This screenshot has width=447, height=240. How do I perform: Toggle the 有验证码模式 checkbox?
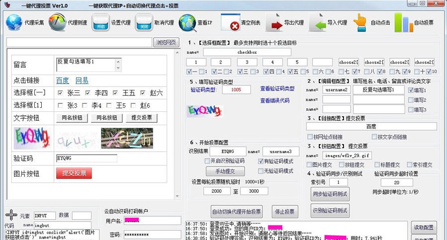tap(261, 161)
